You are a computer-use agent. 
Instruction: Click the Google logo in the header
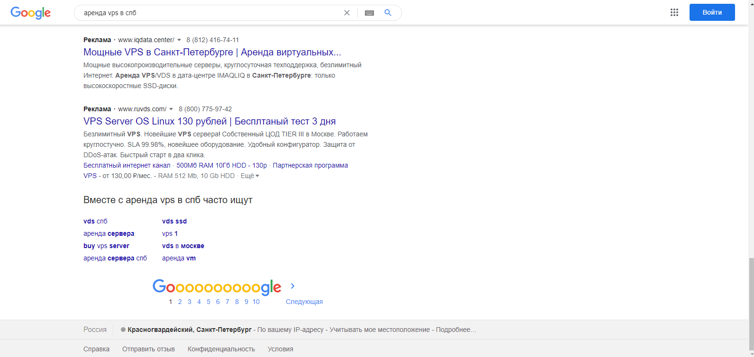[30, 13]
